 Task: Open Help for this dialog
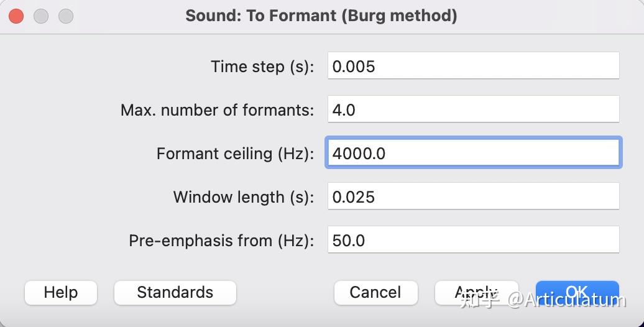pos(61,292)
